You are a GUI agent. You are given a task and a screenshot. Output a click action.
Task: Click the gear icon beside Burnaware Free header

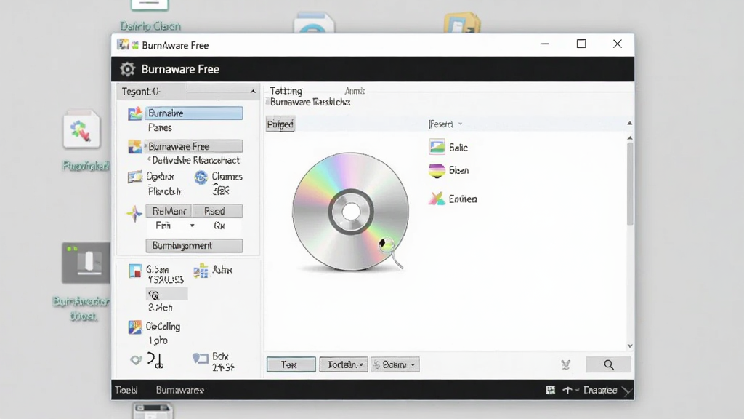(127, 69)
